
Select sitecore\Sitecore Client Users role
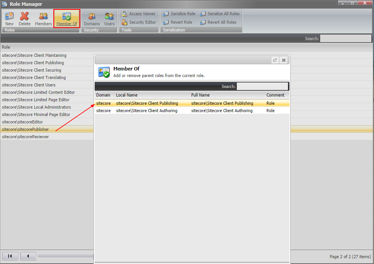pyautogui.click(x=47, y=85)
